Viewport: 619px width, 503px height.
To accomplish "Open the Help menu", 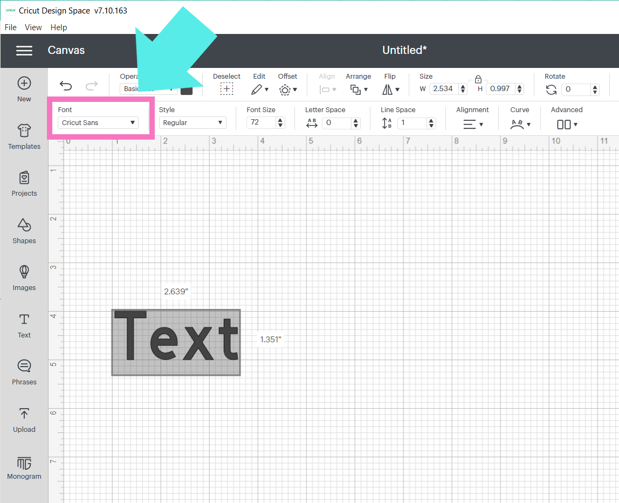I will [x=59, y=27].
